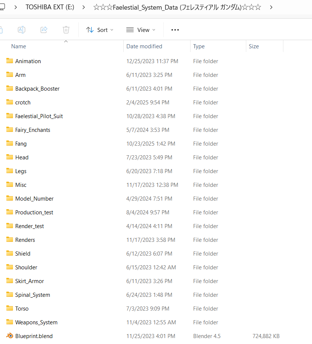Image resolution: width=312 pixels, height=344 pixels.
Task: Select the Skirt_Armor folder icon
Action: click(9, 281)
